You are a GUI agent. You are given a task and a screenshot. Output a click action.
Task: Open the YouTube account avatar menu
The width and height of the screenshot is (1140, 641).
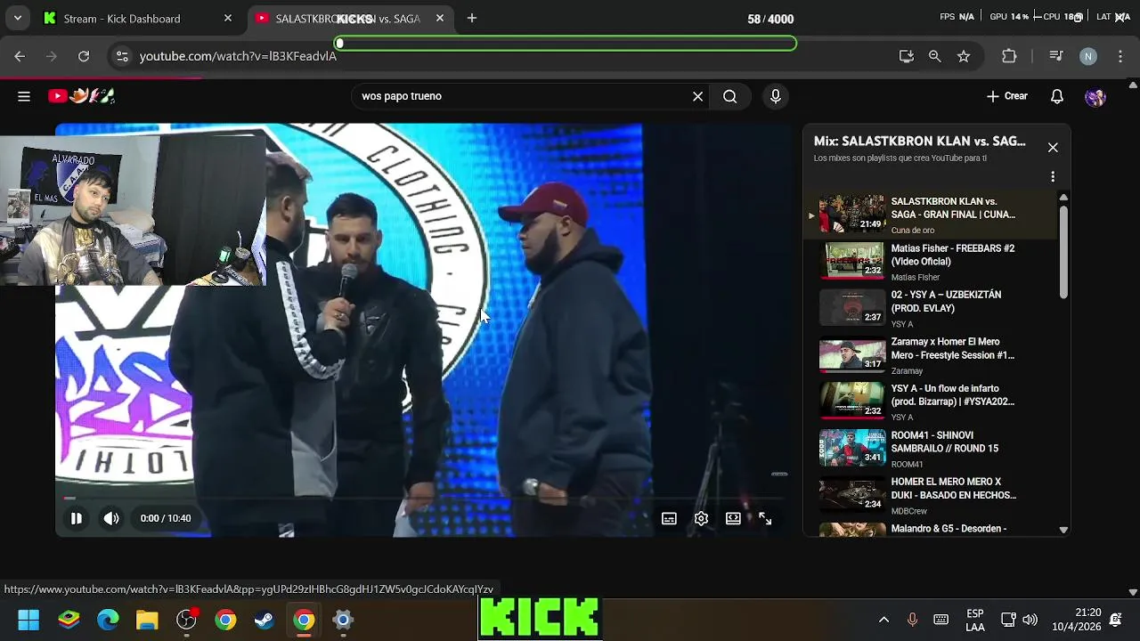[x=1095, y=96]
